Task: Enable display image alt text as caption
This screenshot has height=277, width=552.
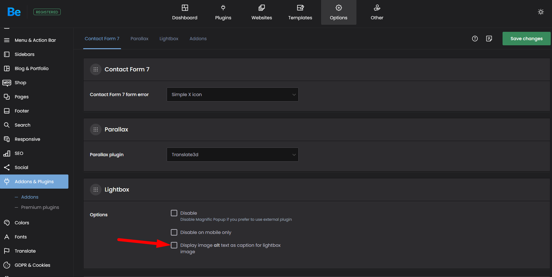Action: [174, 245]
